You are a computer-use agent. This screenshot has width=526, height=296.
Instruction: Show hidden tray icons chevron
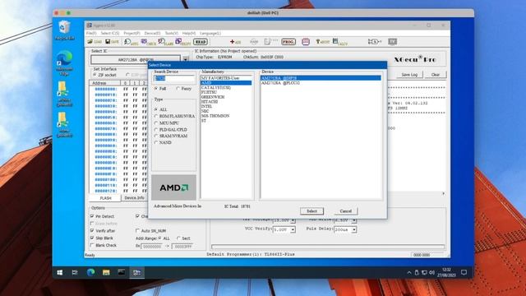(x=409, y=272)
